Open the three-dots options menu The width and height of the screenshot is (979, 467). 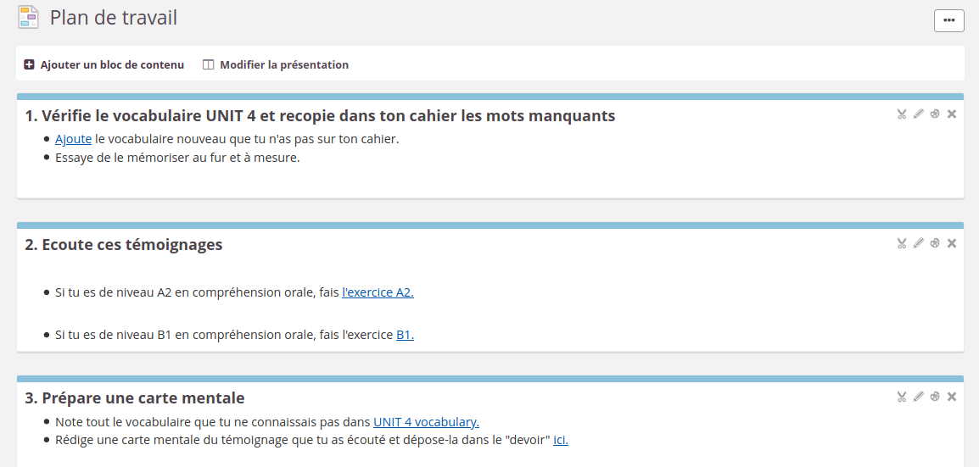pyautogui.click(x=948, y=20)
